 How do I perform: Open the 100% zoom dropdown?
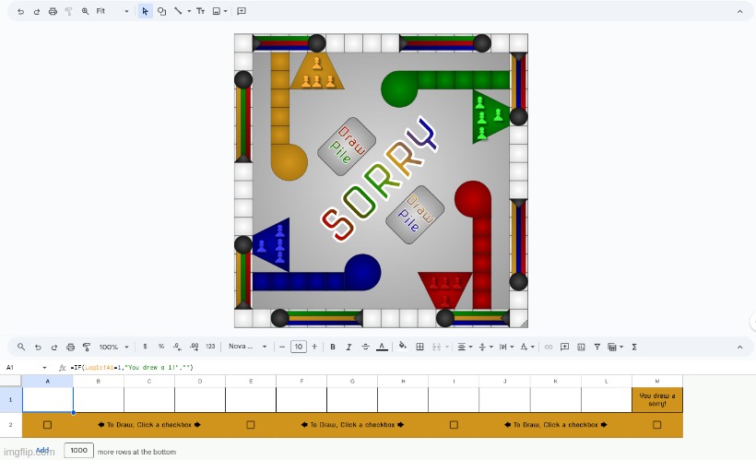pyautogui.click(x=113, y=347)
